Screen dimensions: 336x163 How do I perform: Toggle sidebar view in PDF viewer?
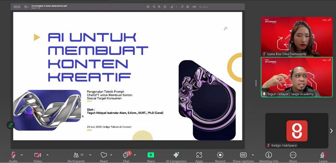coord(26,7)
